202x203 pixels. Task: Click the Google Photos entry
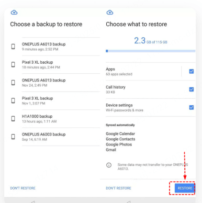(x=119, y=145)
